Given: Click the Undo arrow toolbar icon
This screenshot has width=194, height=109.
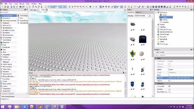Looking at the screenshot, I should pyautogui.click(x=20, y=7).
